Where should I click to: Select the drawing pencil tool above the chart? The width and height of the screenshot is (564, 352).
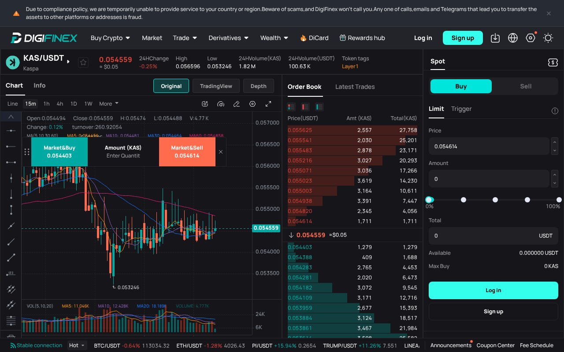pyautogui.click(x=237, y=104)
